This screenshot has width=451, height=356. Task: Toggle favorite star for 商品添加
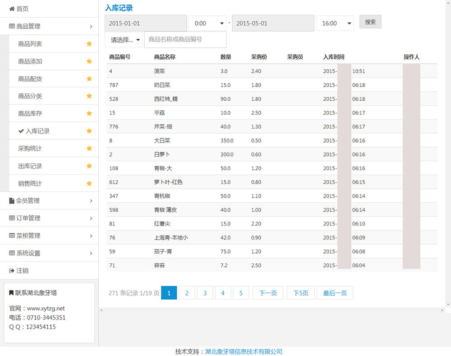point(89,61)
